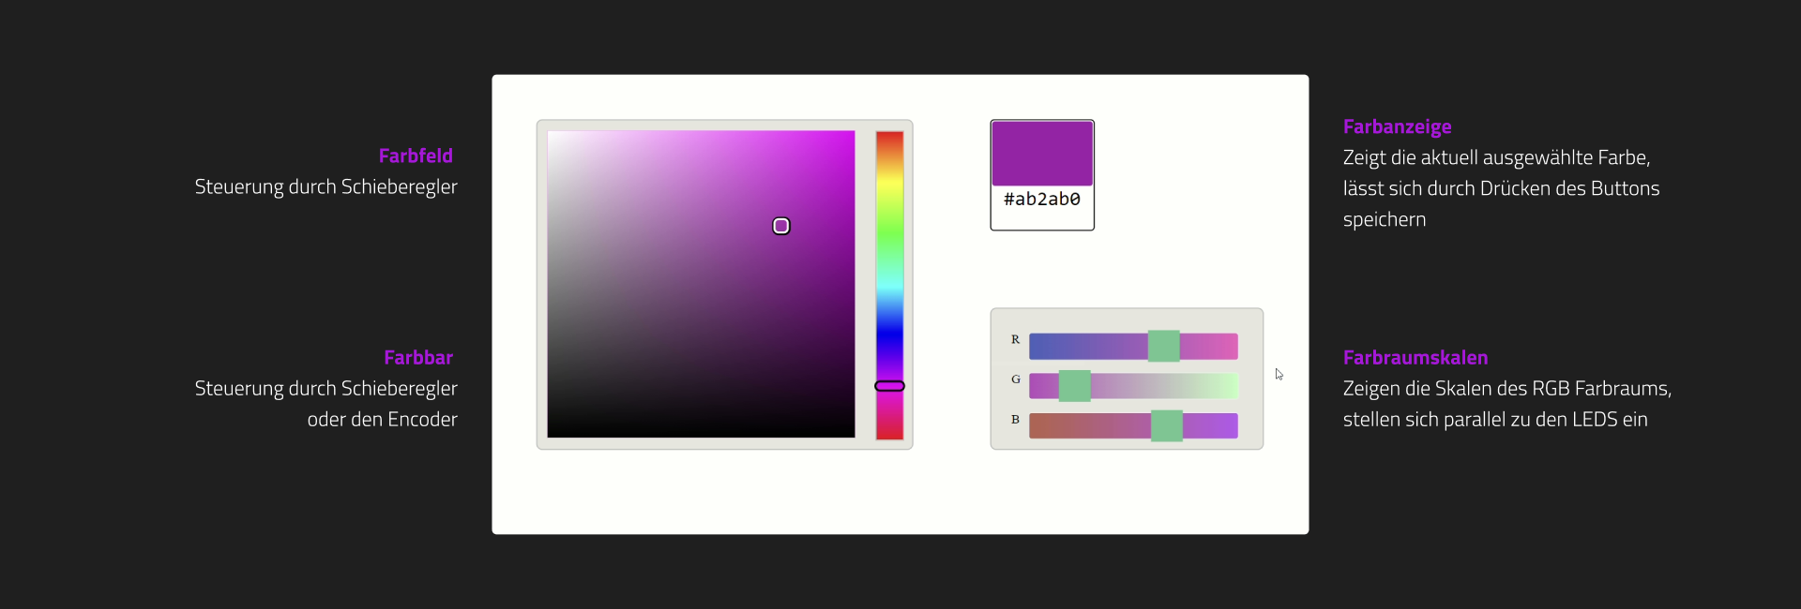The height and width of the screenshot is (609, 1801).
Task: Click the hue bar slider handle
Action: [889, 386]
